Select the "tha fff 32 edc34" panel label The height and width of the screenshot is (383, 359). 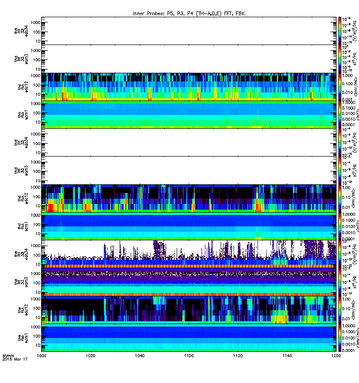[x=21, y=31]
